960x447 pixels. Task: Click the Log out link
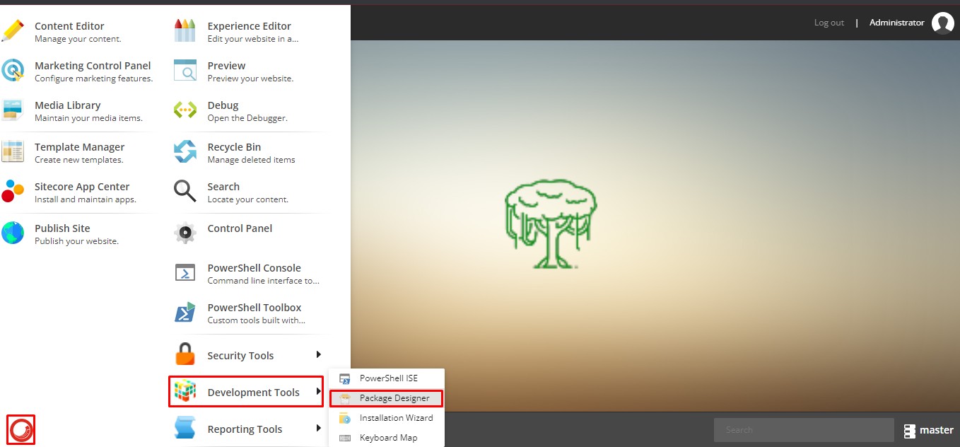tap(829, 23)
